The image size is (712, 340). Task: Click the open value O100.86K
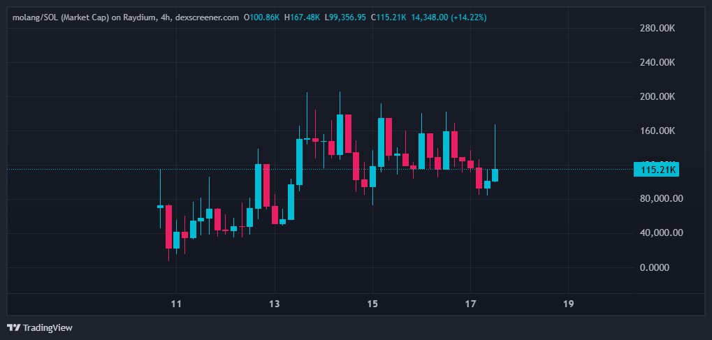[261, 17]
